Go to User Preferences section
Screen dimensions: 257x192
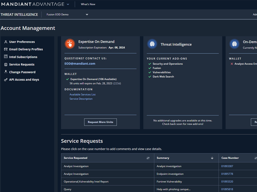tap(22, 42)
